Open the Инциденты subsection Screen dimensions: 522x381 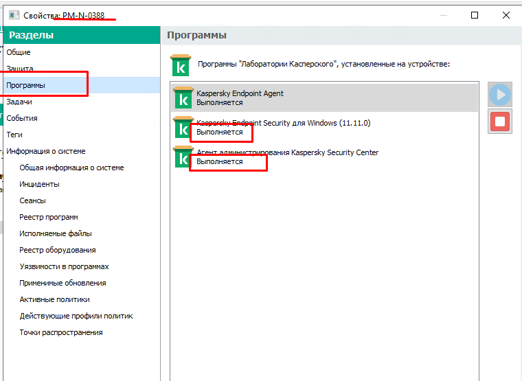(39, 184)
